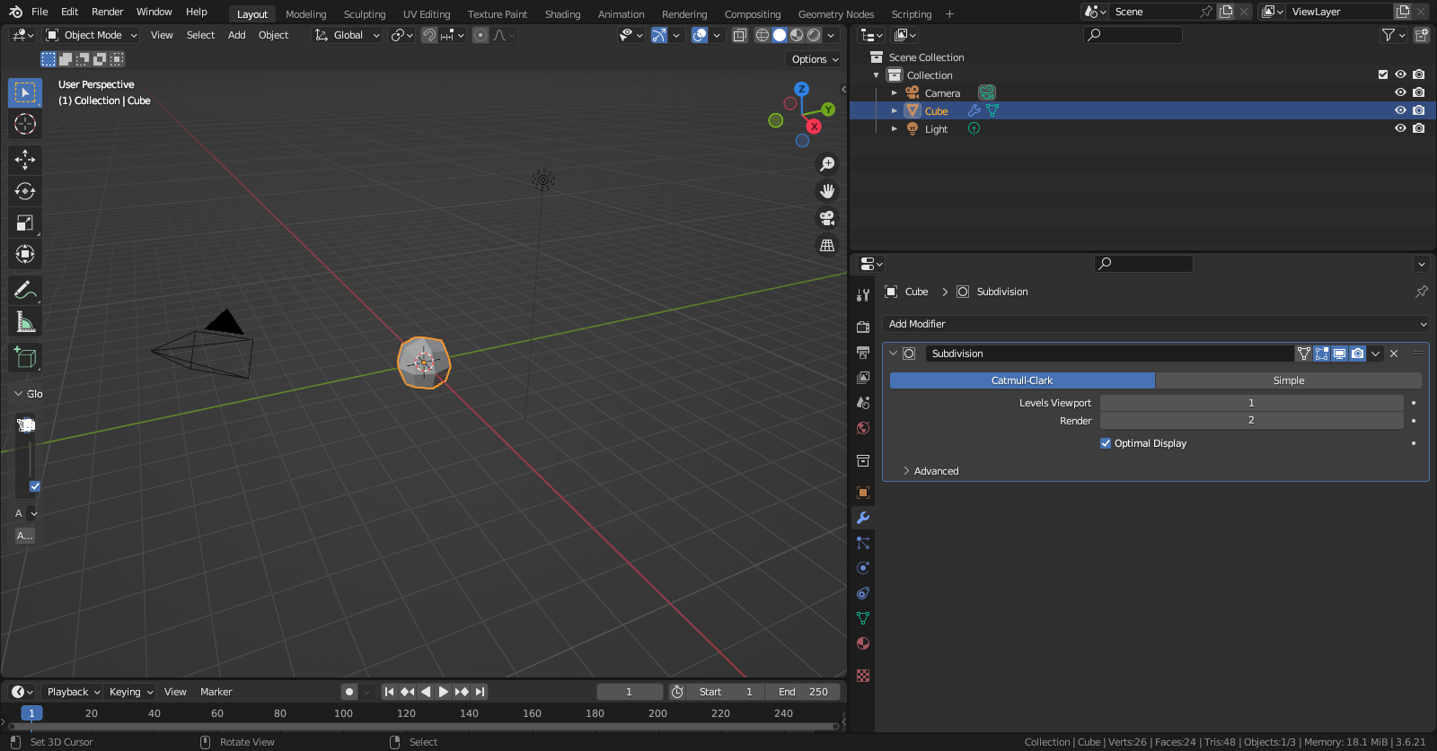This screenshot has height=751, width=1437.
Task: Select the Move tool in toolbar
Action: coord(25,160)
